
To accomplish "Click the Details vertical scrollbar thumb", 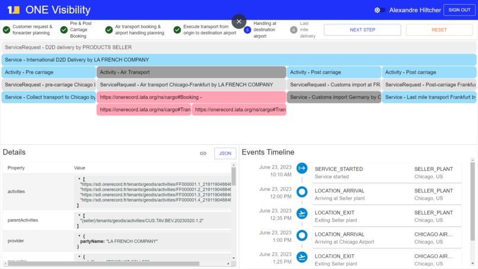I will [x=234, y=176].
